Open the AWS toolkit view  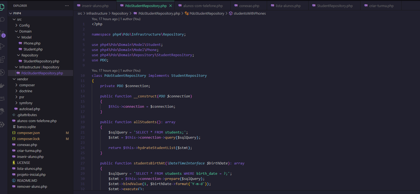[2, 98]
